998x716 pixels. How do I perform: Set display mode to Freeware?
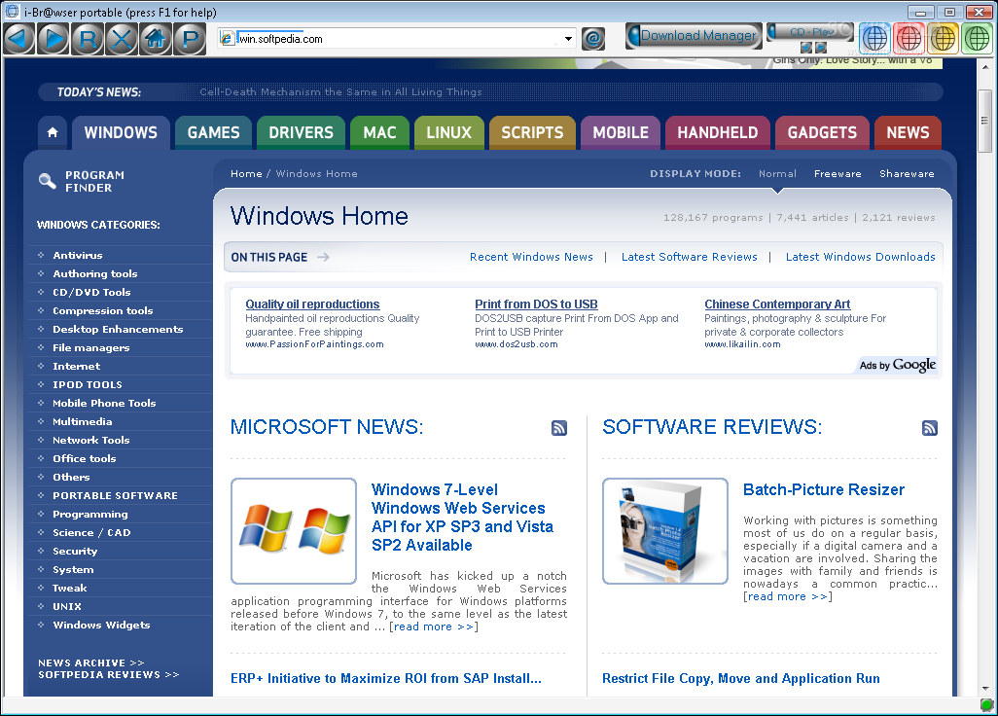tap(838, 174)
